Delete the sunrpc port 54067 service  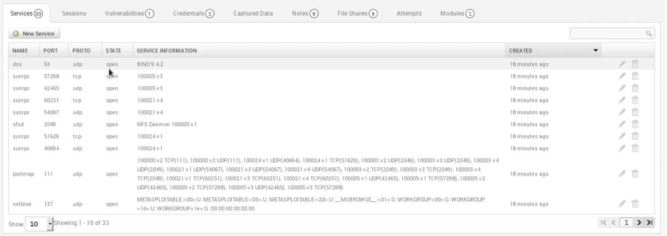click(x=635, y=112)
